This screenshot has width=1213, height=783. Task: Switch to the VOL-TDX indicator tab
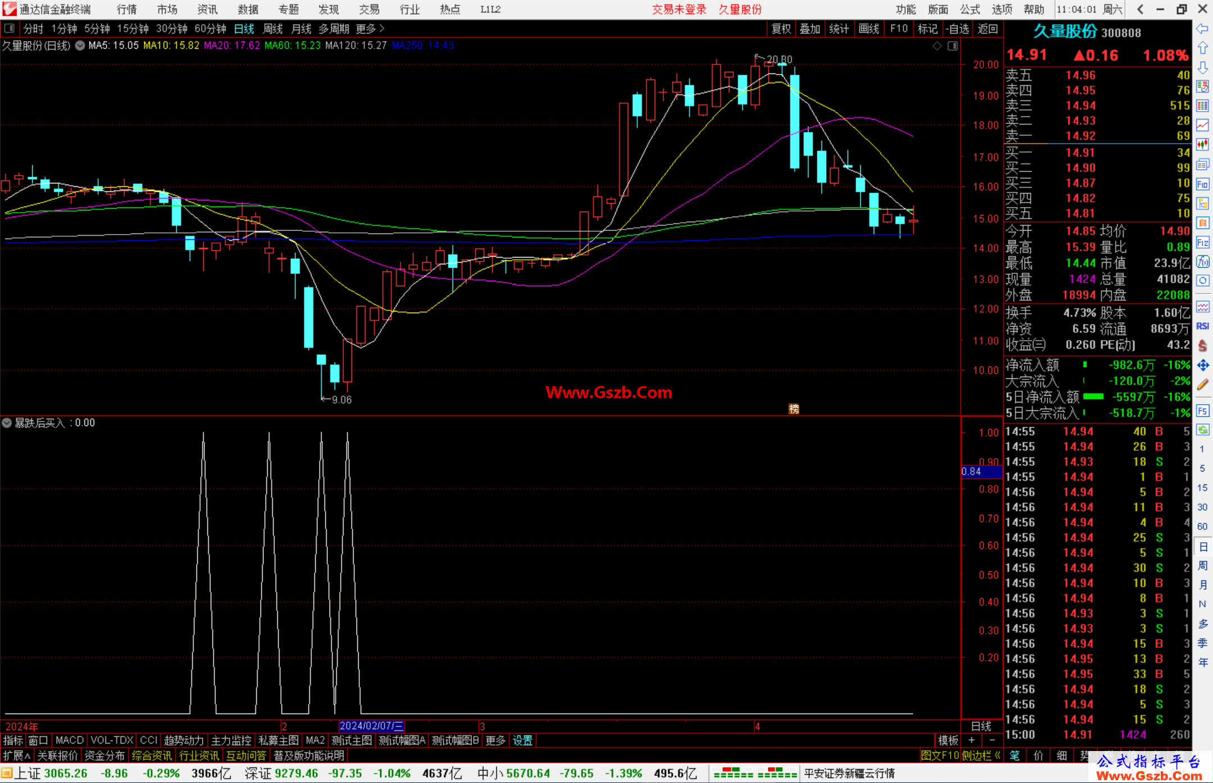pyautogui.click(x=112, y=740)
